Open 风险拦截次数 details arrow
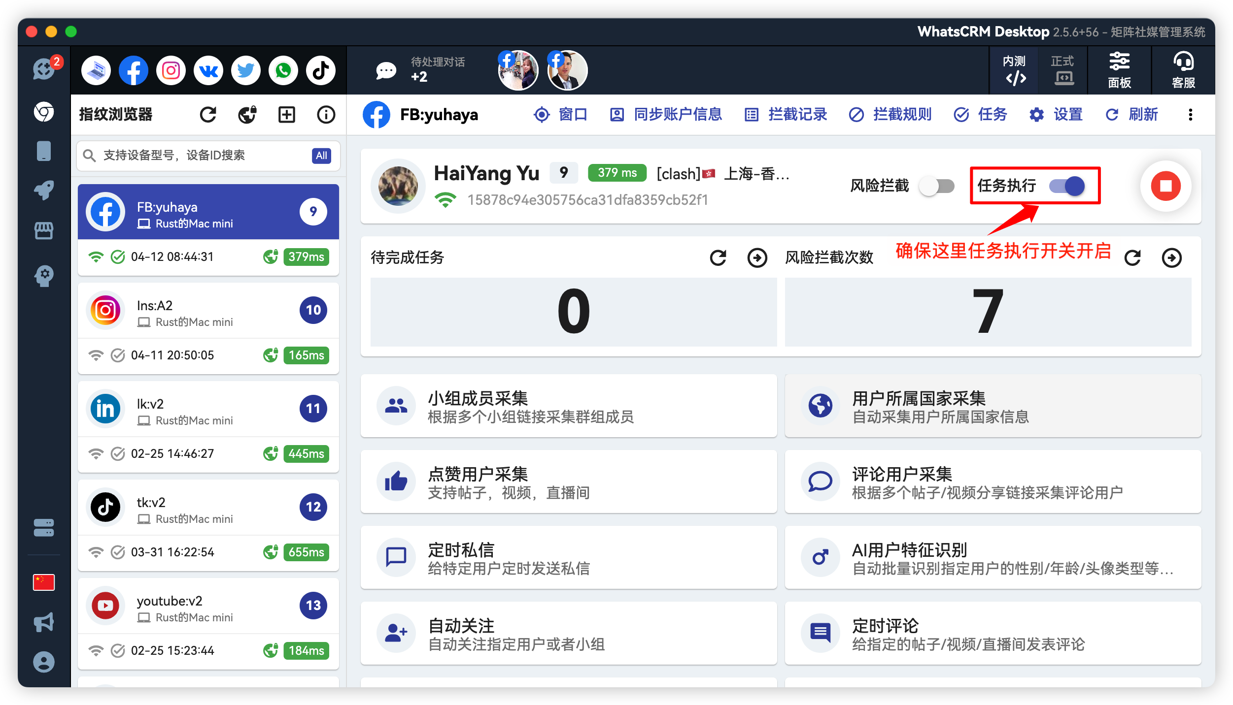 pyautogui.click(x=1171, y=257)
